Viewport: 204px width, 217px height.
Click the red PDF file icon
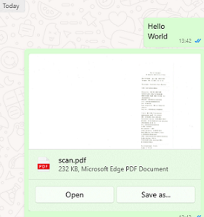pyautogui.click(x=44, y=164)
